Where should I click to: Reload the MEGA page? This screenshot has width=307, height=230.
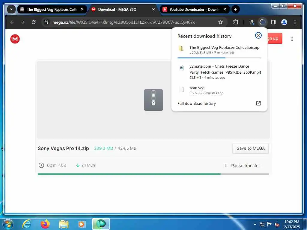[x=34, y=22]
